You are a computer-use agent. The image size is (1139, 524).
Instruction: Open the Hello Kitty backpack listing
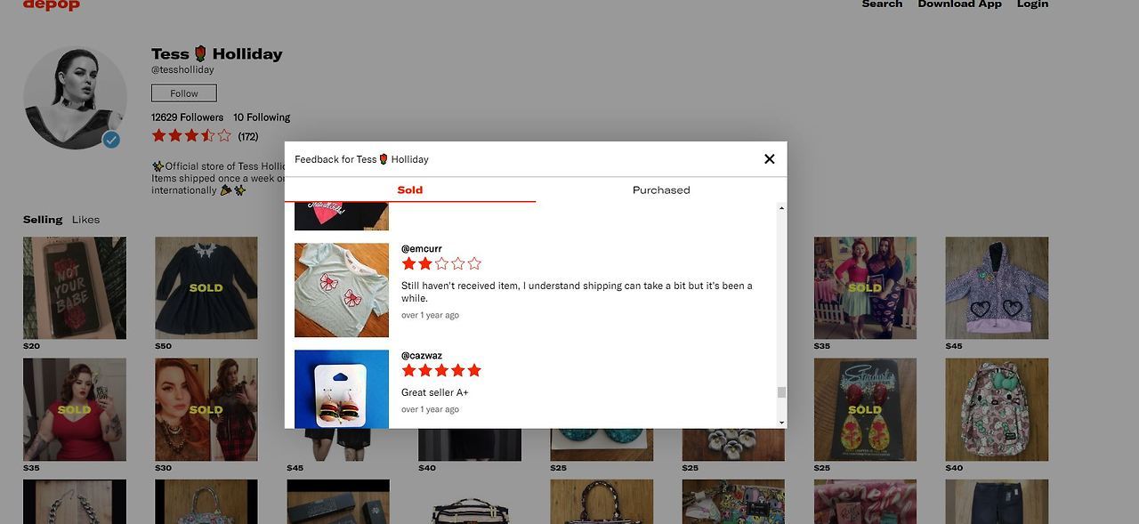pyautogui.click(x=997, y=409)
